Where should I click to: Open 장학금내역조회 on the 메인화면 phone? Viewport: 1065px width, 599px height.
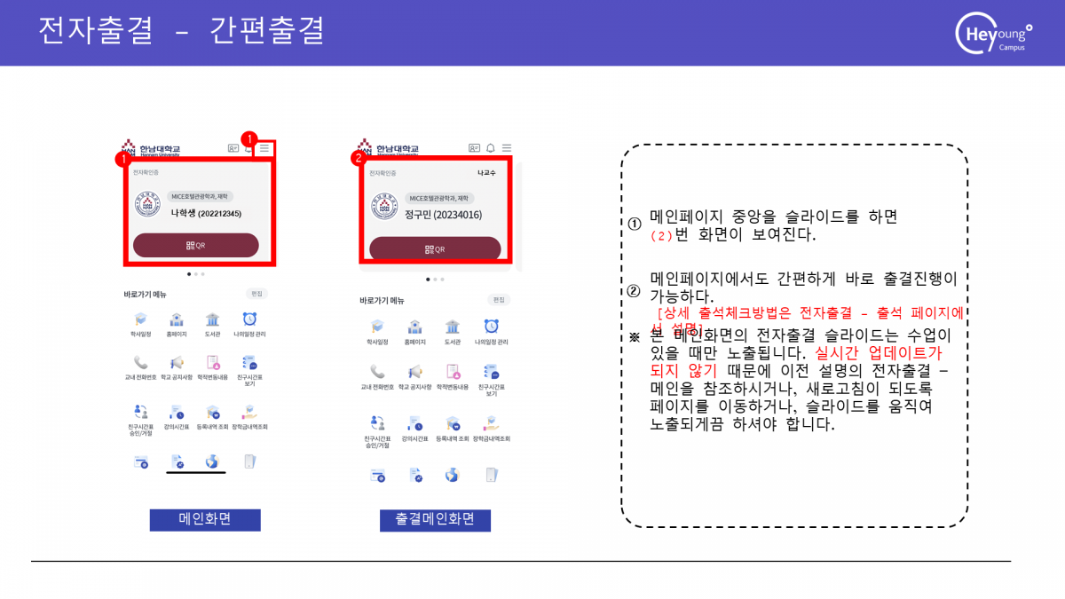point(249,417)
